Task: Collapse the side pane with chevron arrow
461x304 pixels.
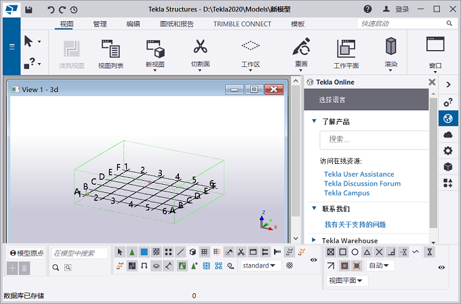Action: pos(448,85)
